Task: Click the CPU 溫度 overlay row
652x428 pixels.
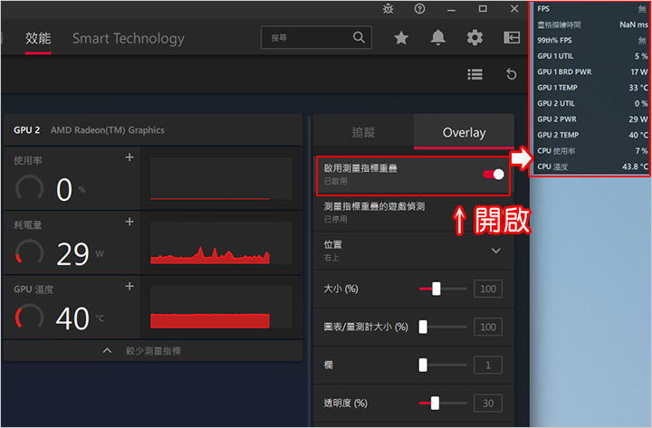Action: (592, 166)
